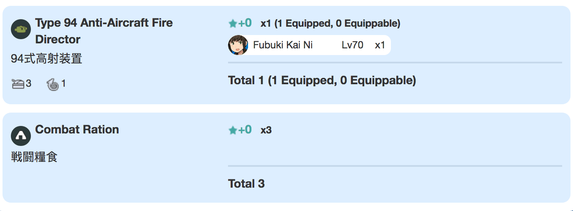Select the Fubuki Kai Ni ship name
Image resolution: width=573 pixels, height=211 pixels.
283,45
